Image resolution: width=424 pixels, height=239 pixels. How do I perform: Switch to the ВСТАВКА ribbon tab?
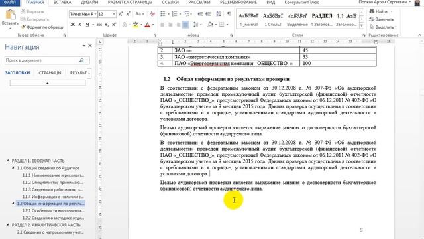pyautogui.click(x=62, y=3)
